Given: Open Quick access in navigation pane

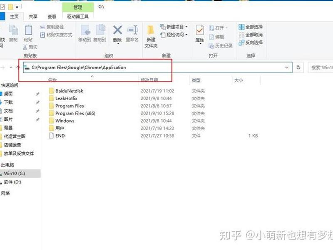Looking at the screenshot, I should 9,85.
